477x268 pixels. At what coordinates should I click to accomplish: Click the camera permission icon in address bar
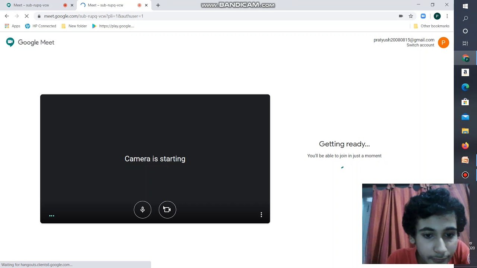click(401, 16)
